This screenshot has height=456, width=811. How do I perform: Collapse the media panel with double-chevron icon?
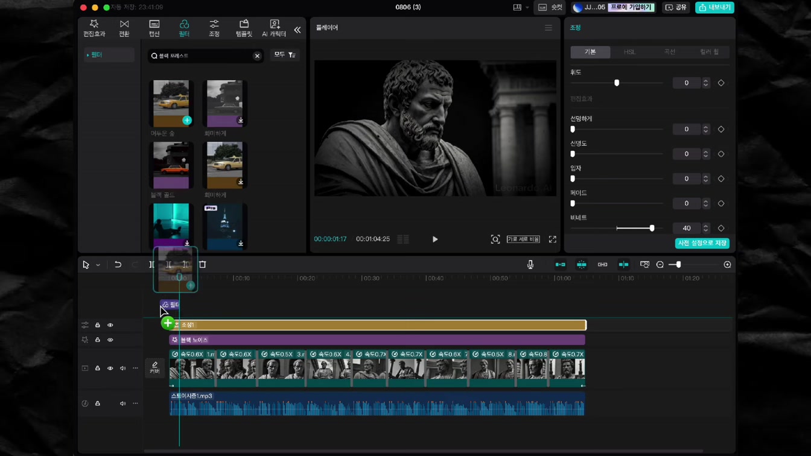click(x=297, y=30)
